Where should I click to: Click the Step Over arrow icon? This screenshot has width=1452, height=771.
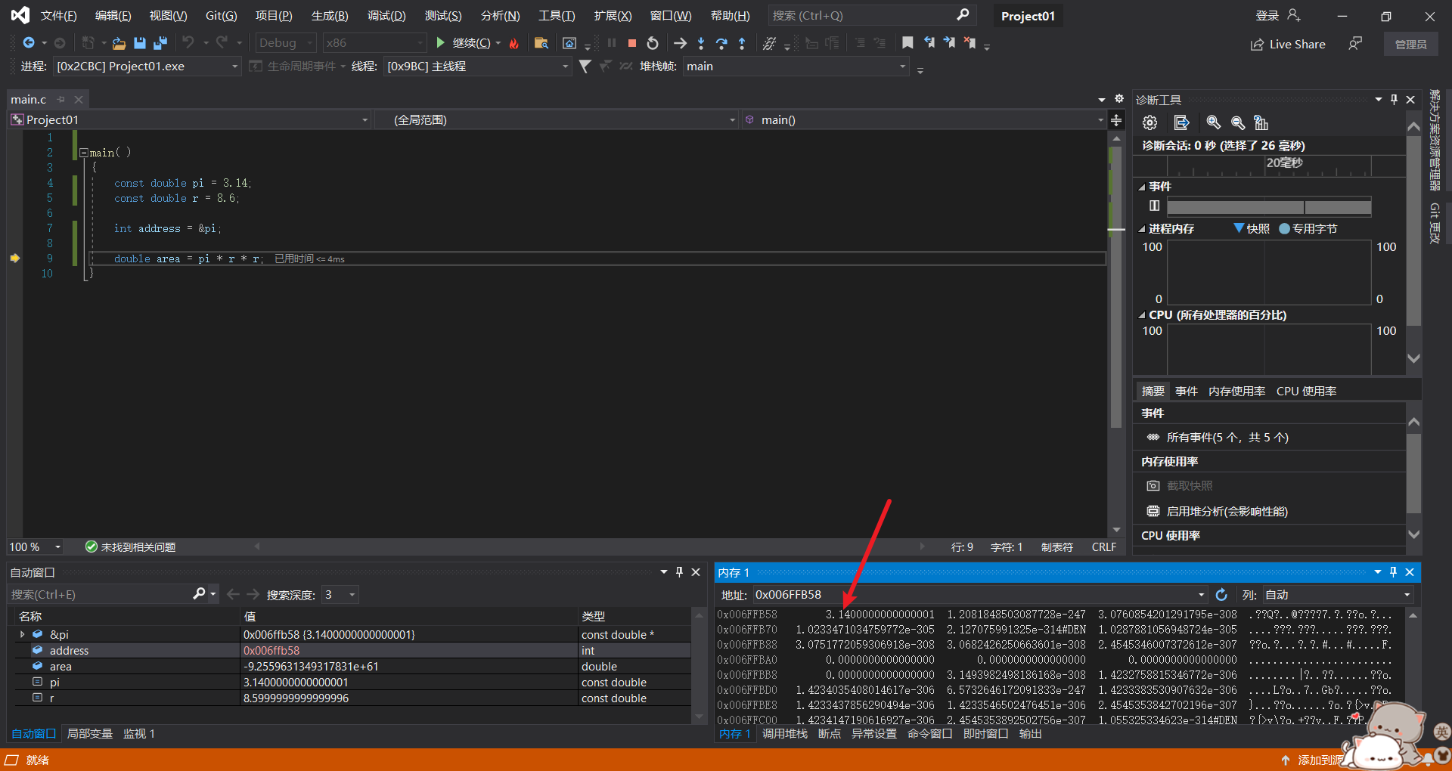tap(721, 43)
